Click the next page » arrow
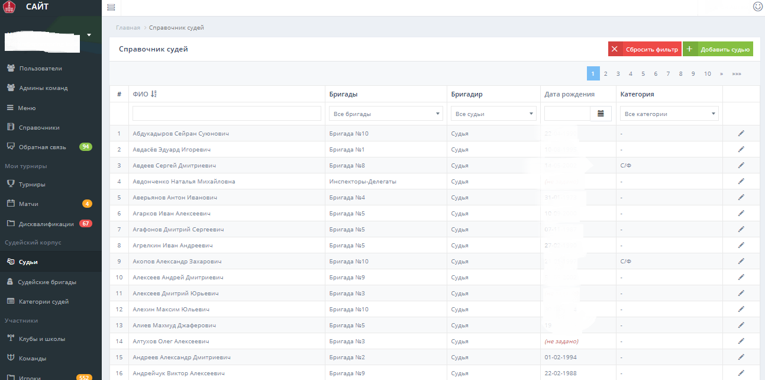The image size is (765, 380). coord(721,73)
